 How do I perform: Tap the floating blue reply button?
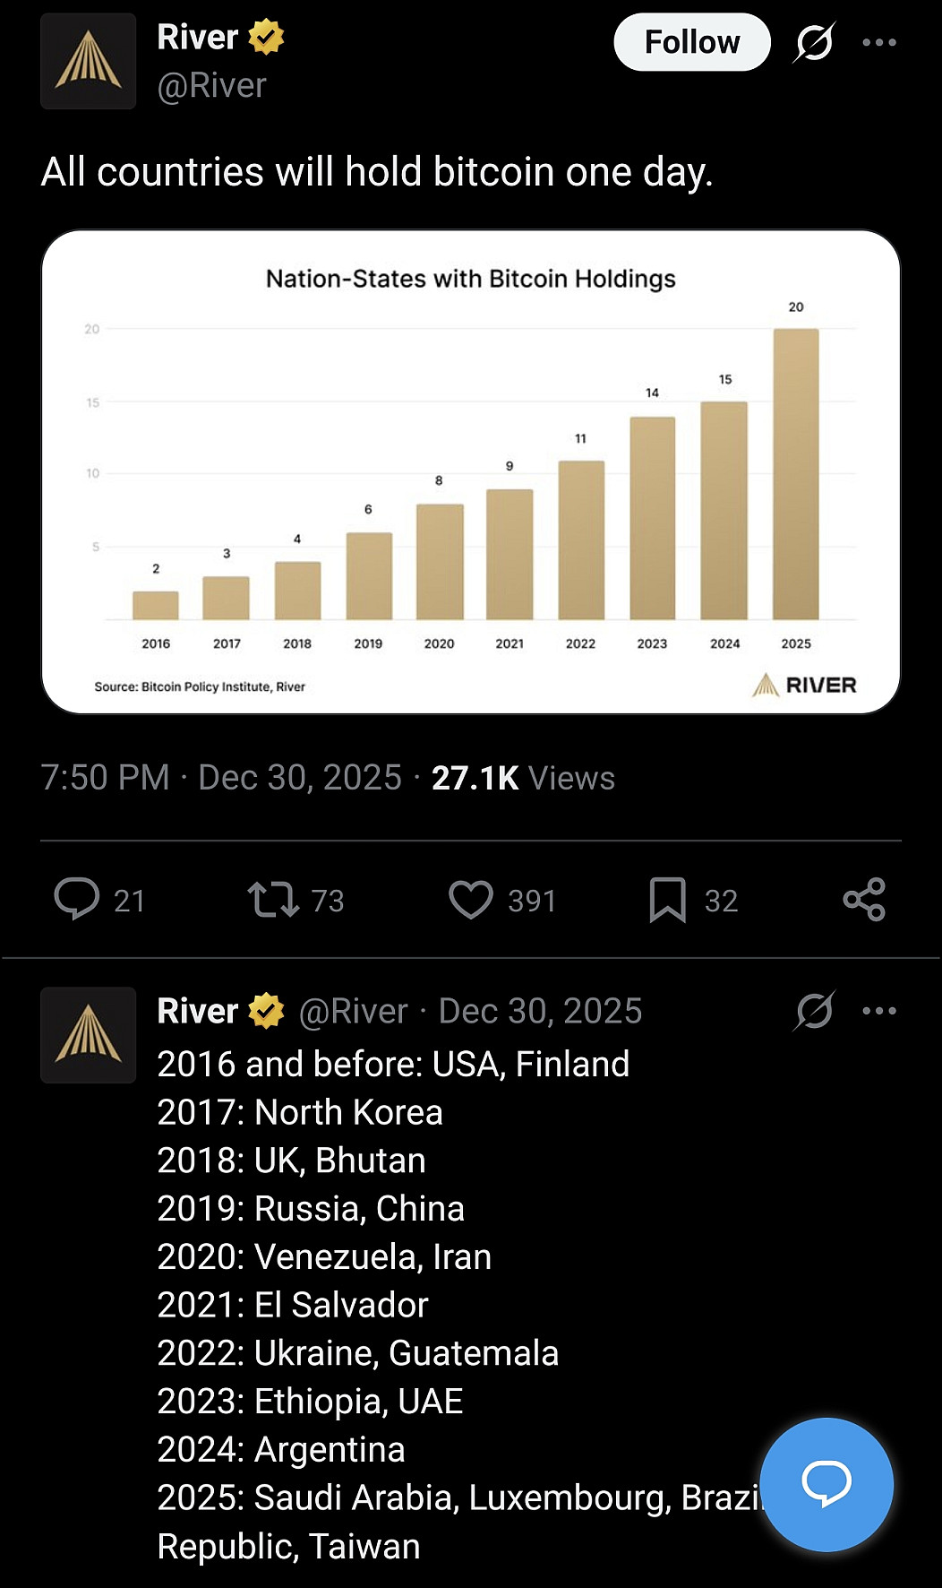[826, 1484]
